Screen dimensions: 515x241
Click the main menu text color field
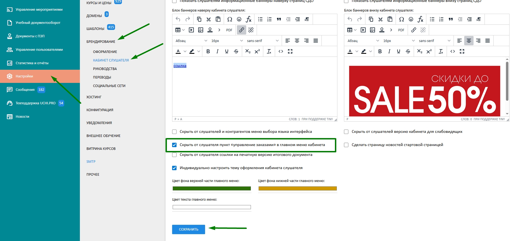click(x=212, y=207)
